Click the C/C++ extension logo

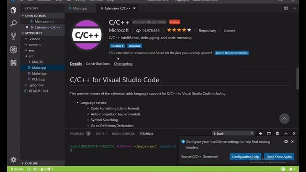87,35
